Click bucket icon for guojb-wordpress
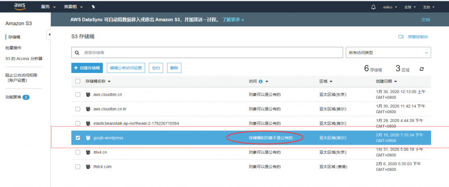Screen dimensions: 449x187 click(x=88, y=138)
